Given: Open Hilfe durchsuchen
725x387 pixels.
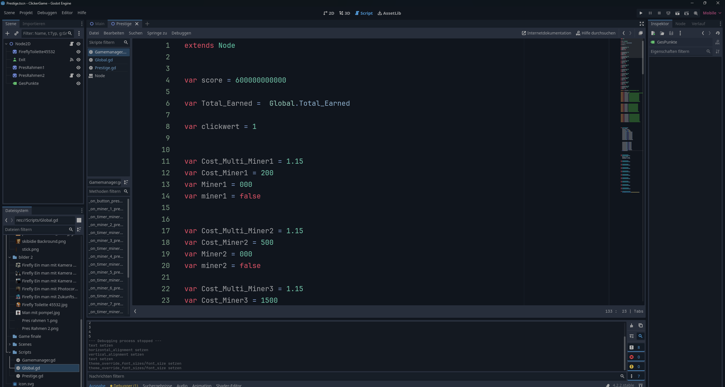Looking at the screenshot, I should [596, 33].
